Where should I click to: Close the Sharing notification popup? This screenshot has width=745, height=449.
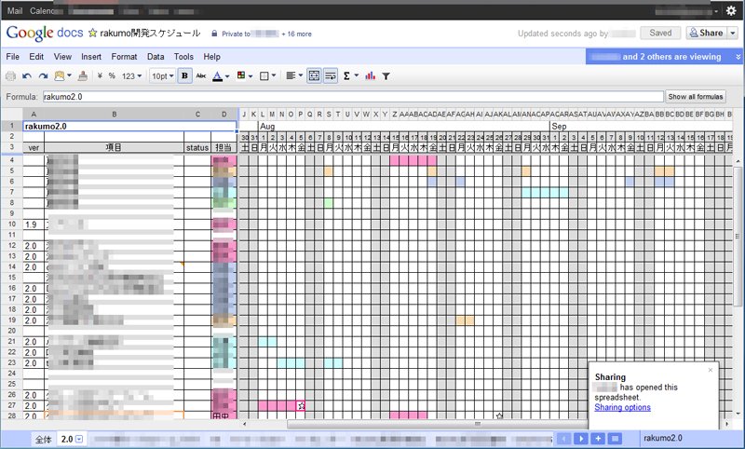[711, 370]
